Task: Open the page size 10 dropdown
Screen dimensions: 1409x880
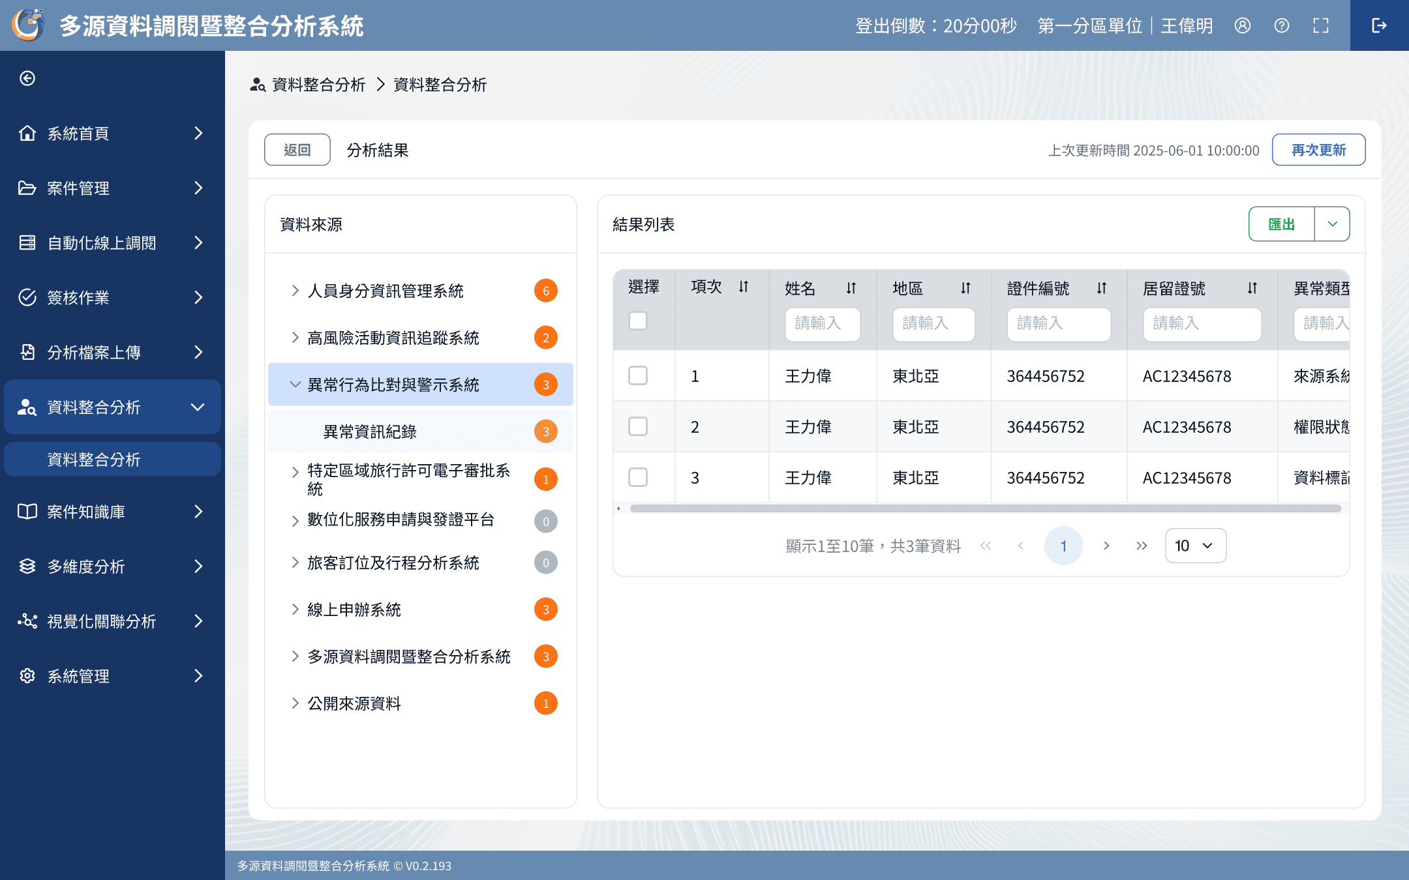Action: [x=1195, y=546]
